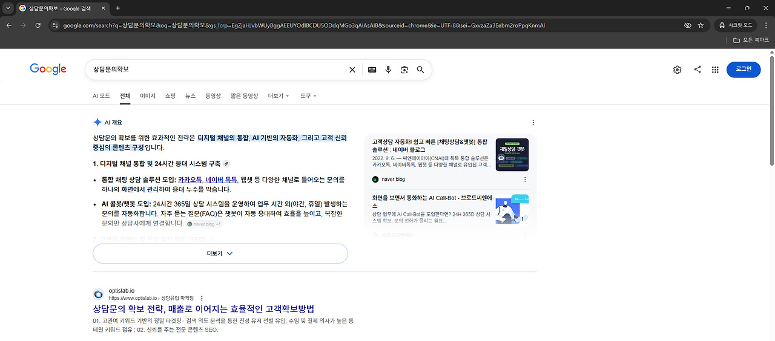Click the naver blog +1 citation chip
This screenshot has width=775, height=341.
pyautogui.click(x=204, y=224)
